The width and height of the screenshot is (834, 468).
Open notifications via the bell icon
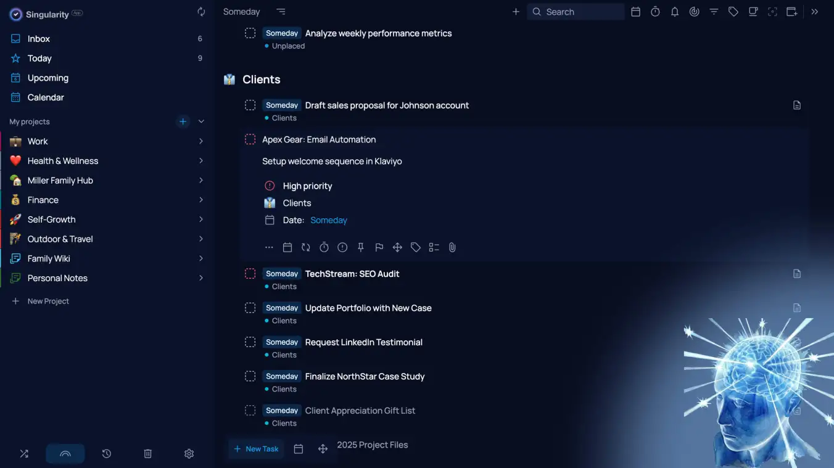[x=674, y=12]
